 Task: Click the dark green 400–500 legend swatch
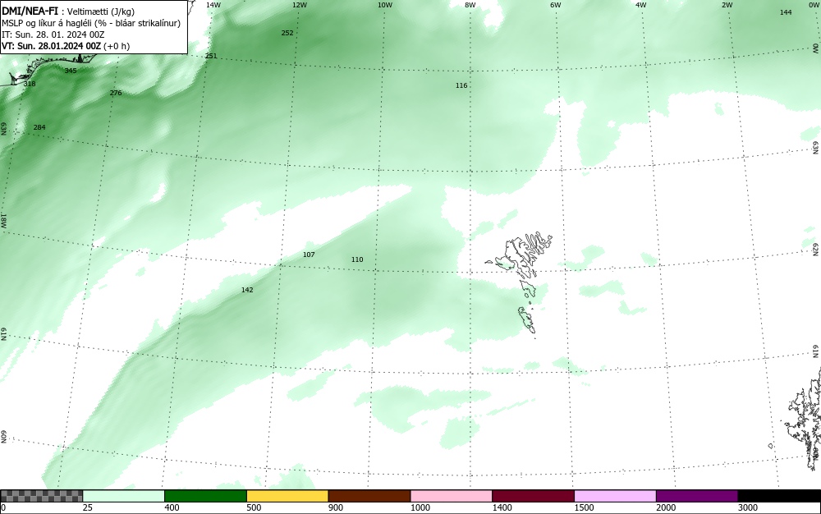coord(205,496)
